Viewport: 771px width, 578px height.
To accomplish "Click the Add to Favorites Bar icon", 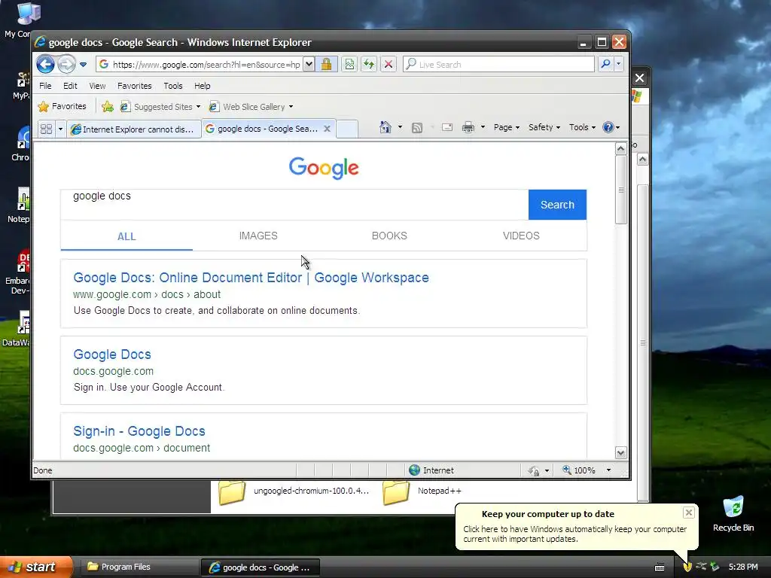I will (x=108, y=106).
